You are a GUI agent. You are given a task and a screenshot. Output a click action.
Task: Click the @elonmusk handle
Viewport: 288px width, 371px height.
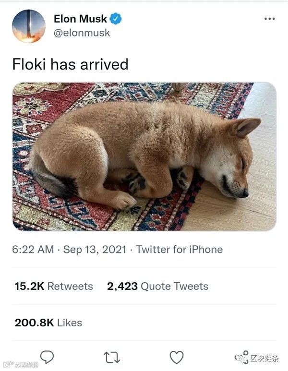point(82,33)
